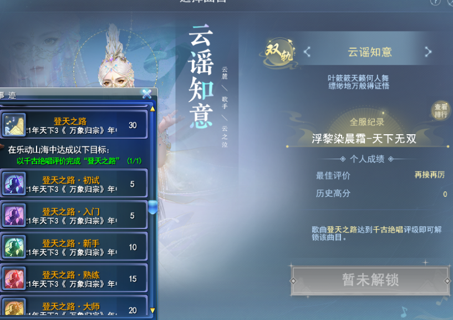Click the 双轨 dual-track badge icon

tap(279, 53)
